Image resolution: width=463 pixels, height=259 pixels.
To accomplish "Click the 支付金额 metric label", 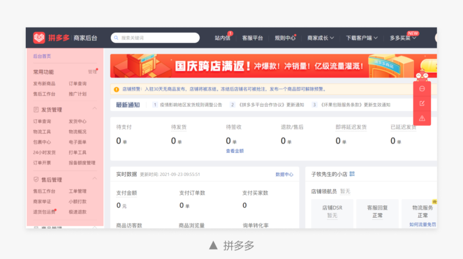I will (126, 193).
